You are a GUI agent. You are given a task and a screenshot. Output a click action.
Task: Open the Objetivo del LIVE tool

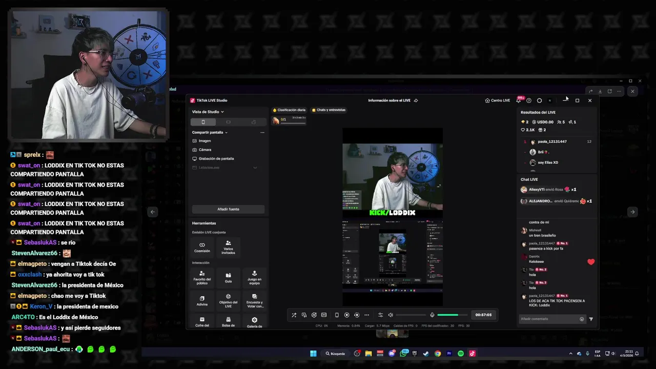tap(228, 300)
